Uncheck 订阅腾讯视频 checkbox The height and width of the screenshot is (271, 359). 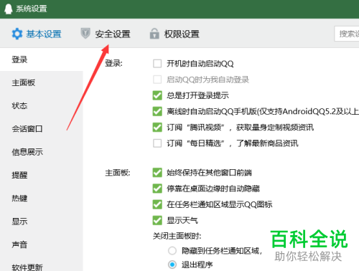pyautogui.click(x=157, y=128)
